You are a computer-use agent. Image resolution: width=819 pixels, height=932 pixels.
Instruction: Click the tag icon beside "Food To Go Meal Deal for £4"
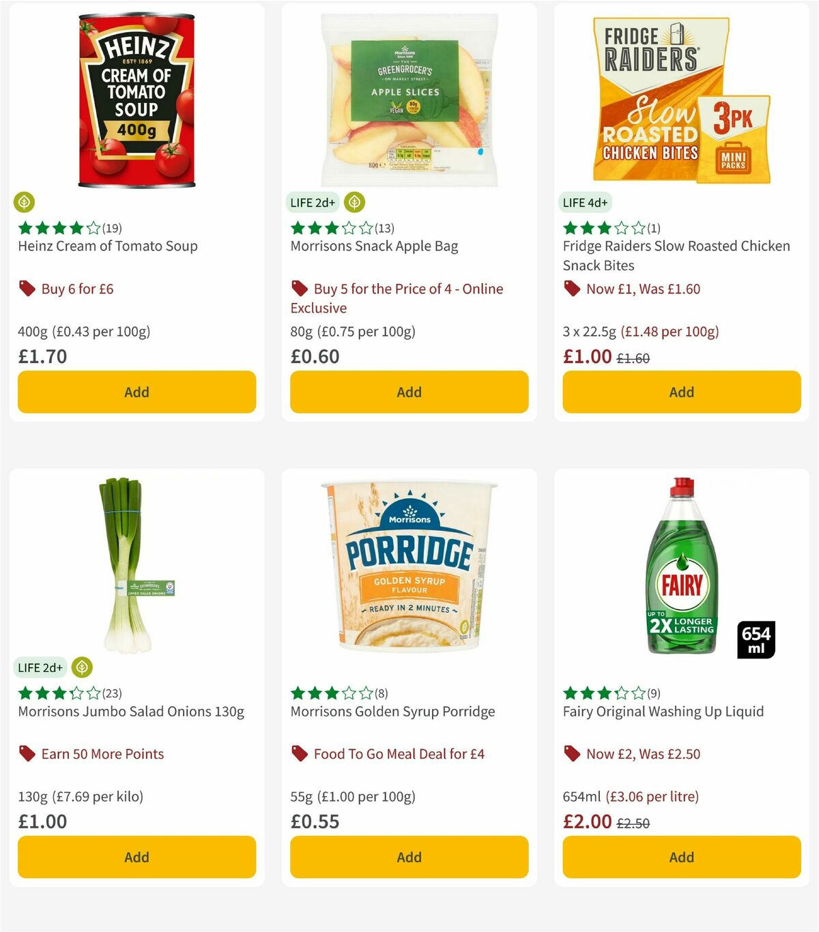(300, 754)
